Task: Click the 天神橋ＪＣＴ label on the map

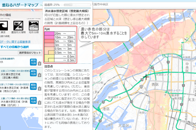Action: pyautogui.click(x=189, y=57)
